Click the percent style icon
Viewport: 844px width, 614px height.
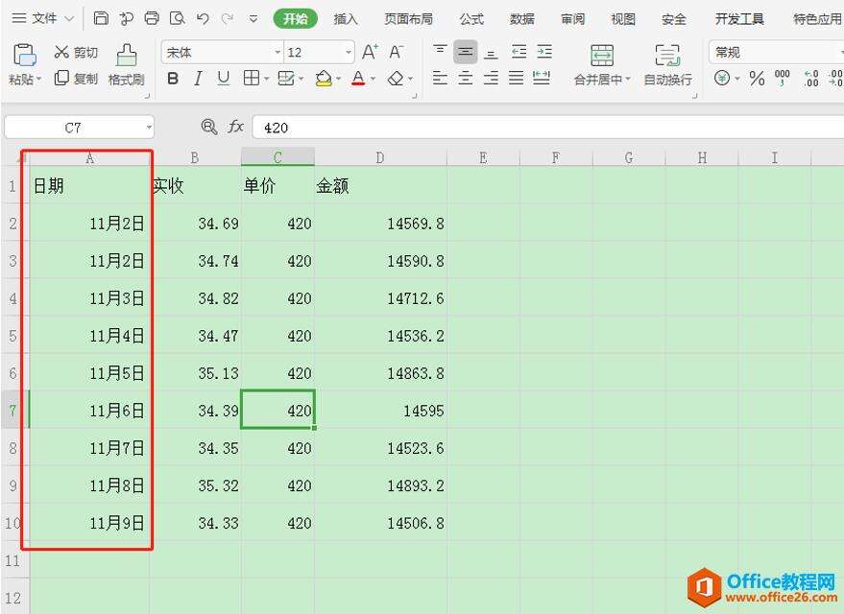(757, 79)
